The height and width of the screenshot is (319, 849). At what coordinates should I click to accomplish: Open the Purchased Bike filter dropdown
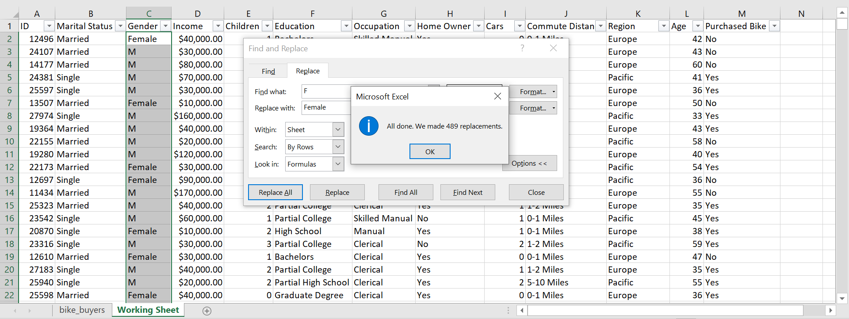(x=774, y=26)
